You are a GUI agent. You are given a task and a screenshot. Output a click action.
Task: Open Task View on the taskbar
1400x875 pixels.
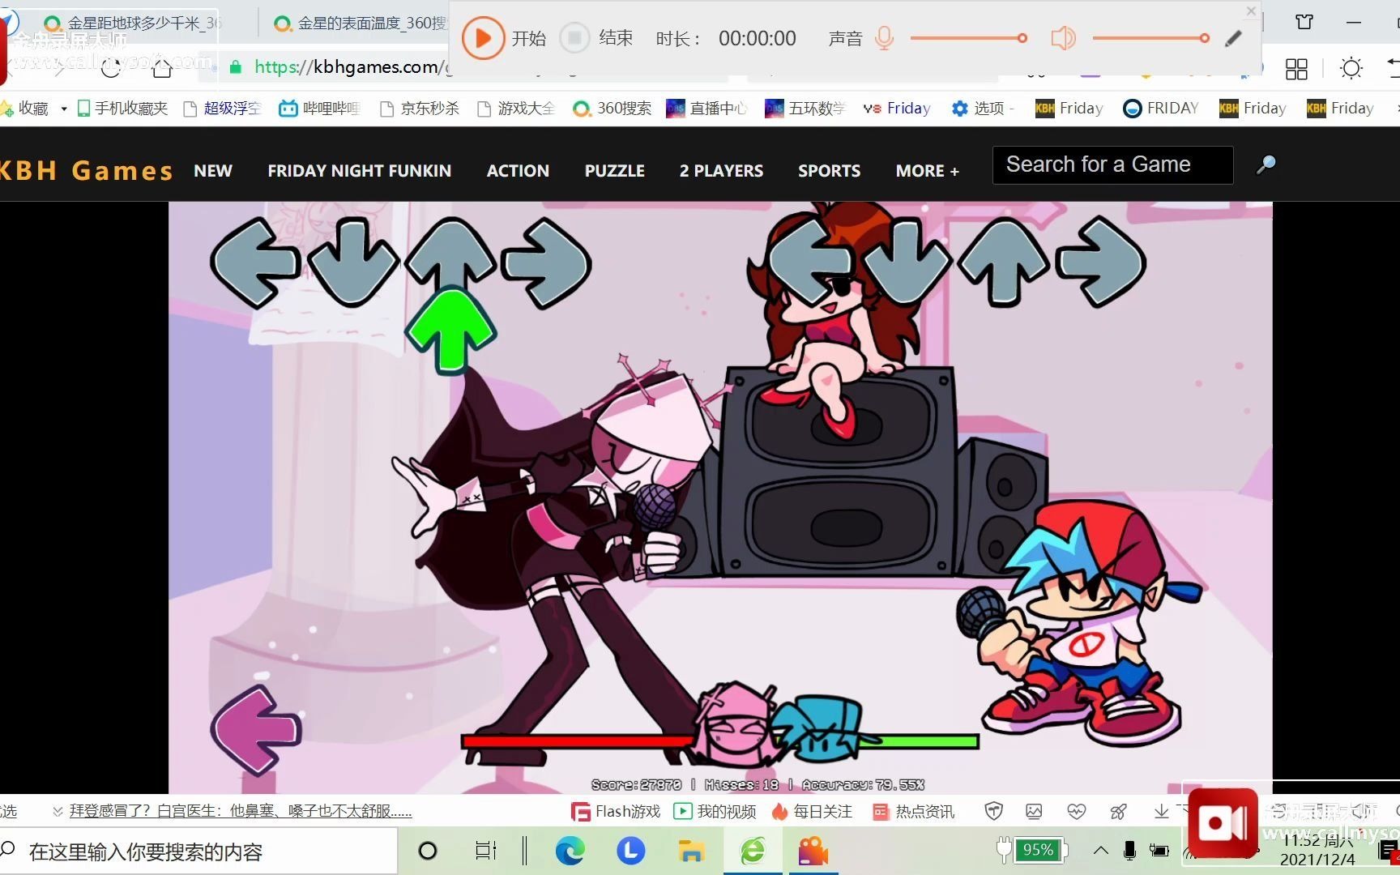485,851
